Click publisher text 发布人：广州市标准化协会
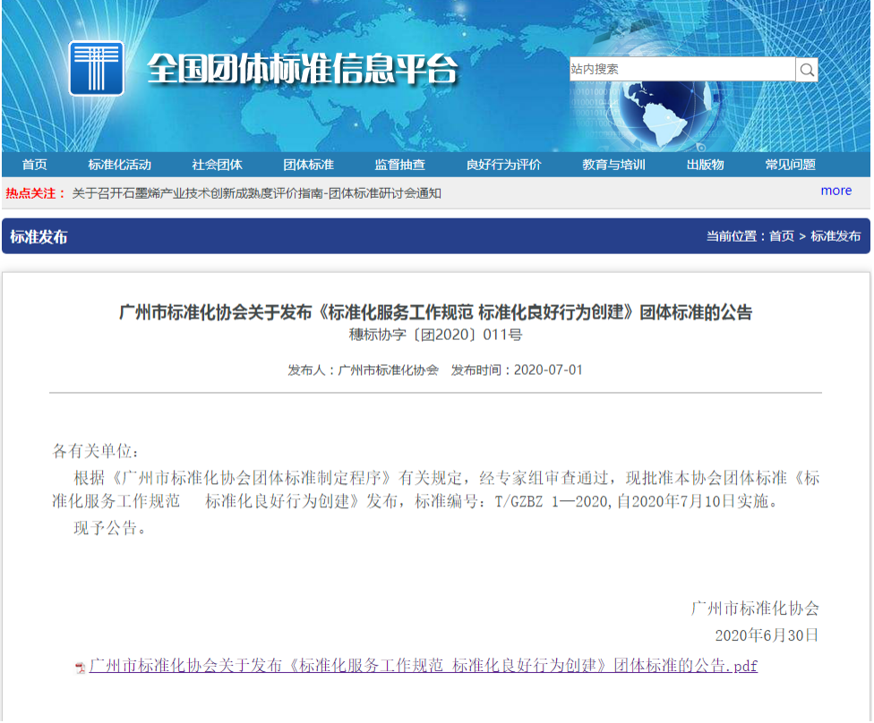The image size is (874, 723). coord(363,370)
